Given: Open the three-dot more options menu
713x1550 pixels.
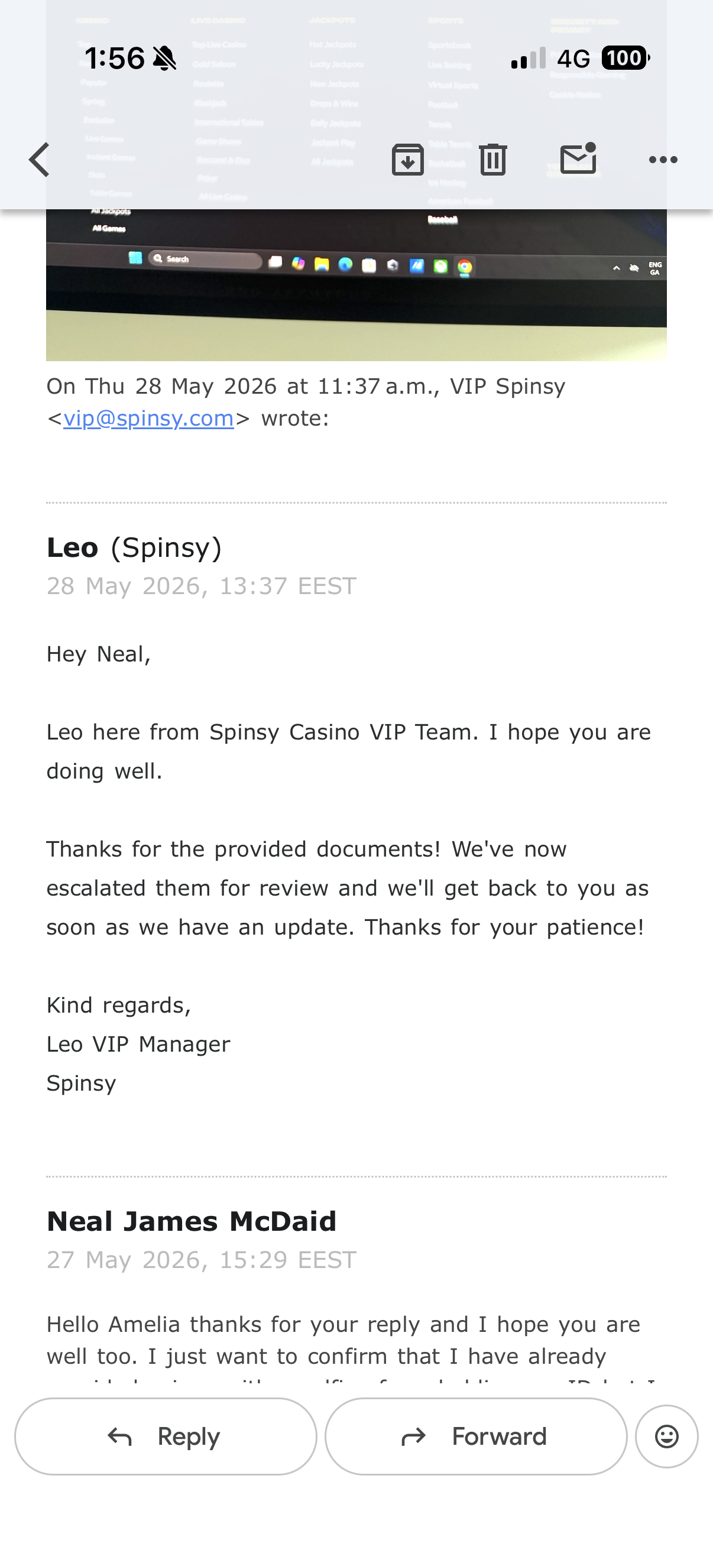Looking at the screenshot, I should click(x=663, y=160).
